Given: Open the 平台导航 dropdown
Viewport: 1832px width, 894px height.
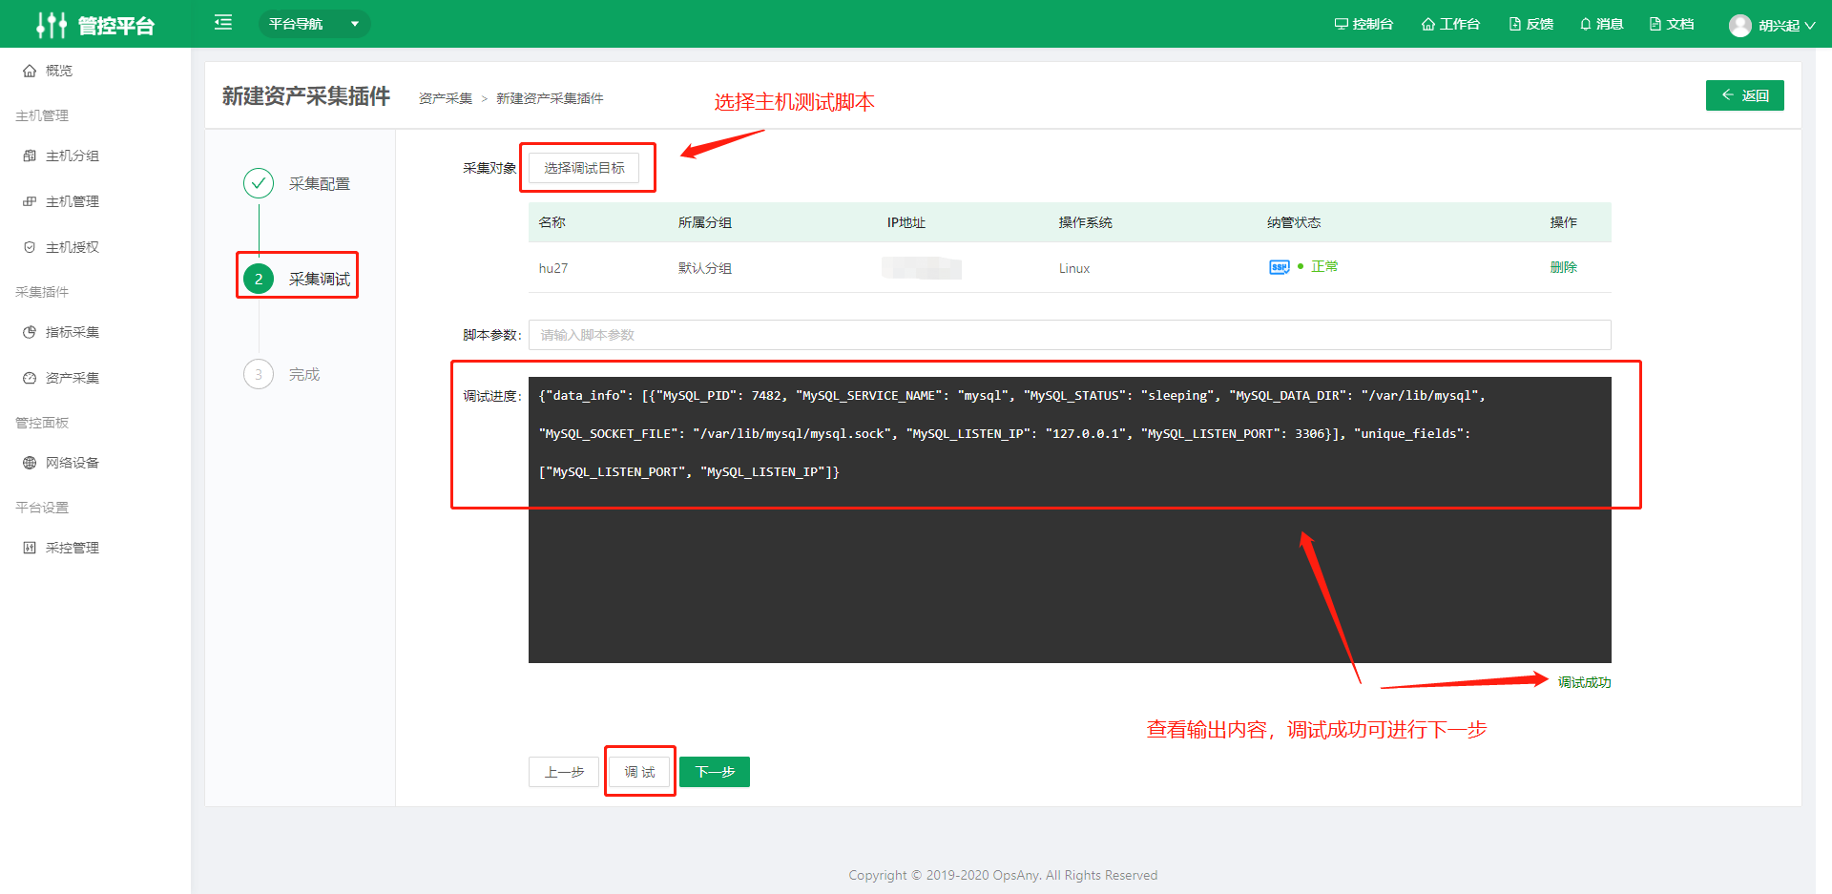Looking at the screenshot, I should tap(314, 24).
